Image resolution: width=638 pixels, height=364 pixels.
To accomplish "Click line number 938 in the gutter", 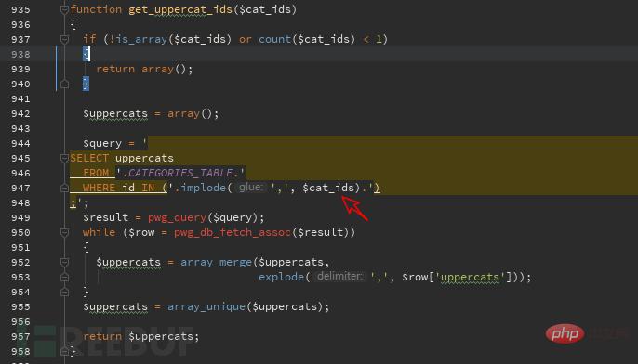I will (20, 54).
